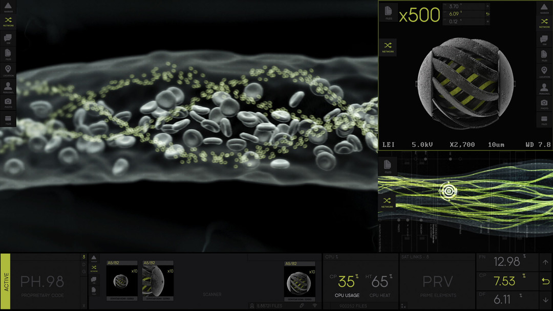The width and height of the screenshot is (553, 311).
Task: Click the return arrow next to 6.09
Action: click(488, 14)
